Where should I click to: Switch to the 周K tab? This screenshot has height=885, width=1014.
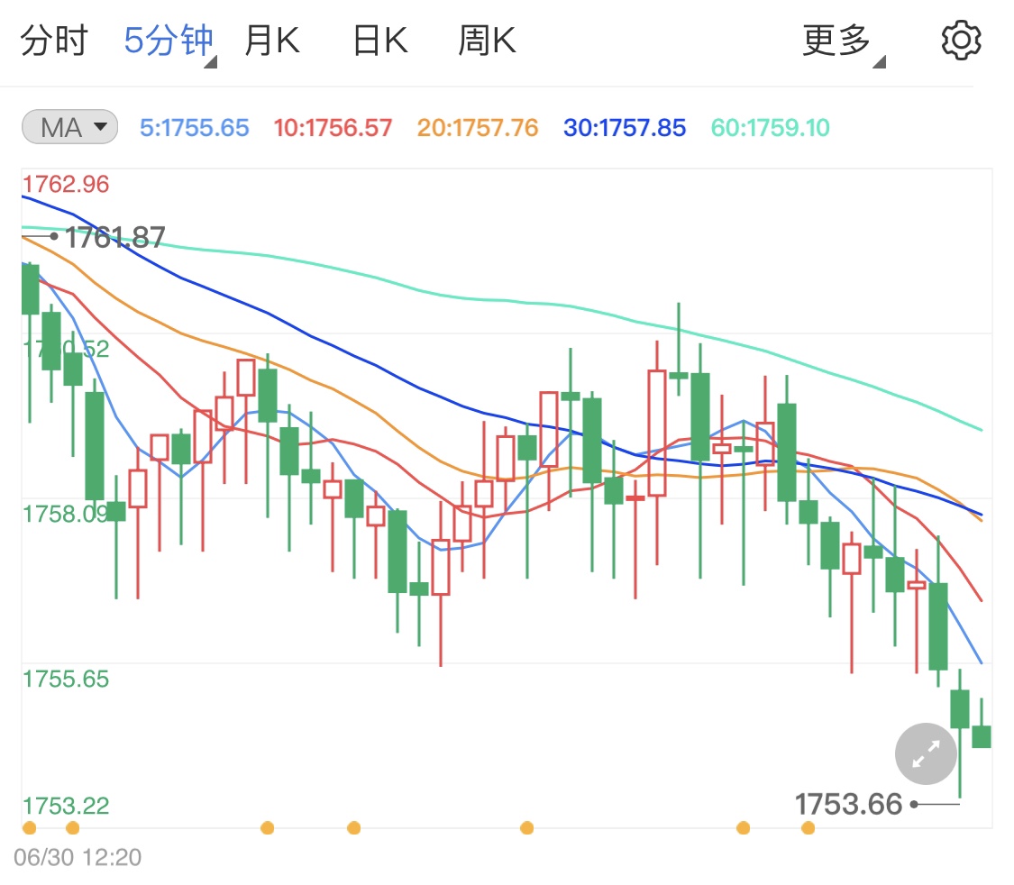487,41
